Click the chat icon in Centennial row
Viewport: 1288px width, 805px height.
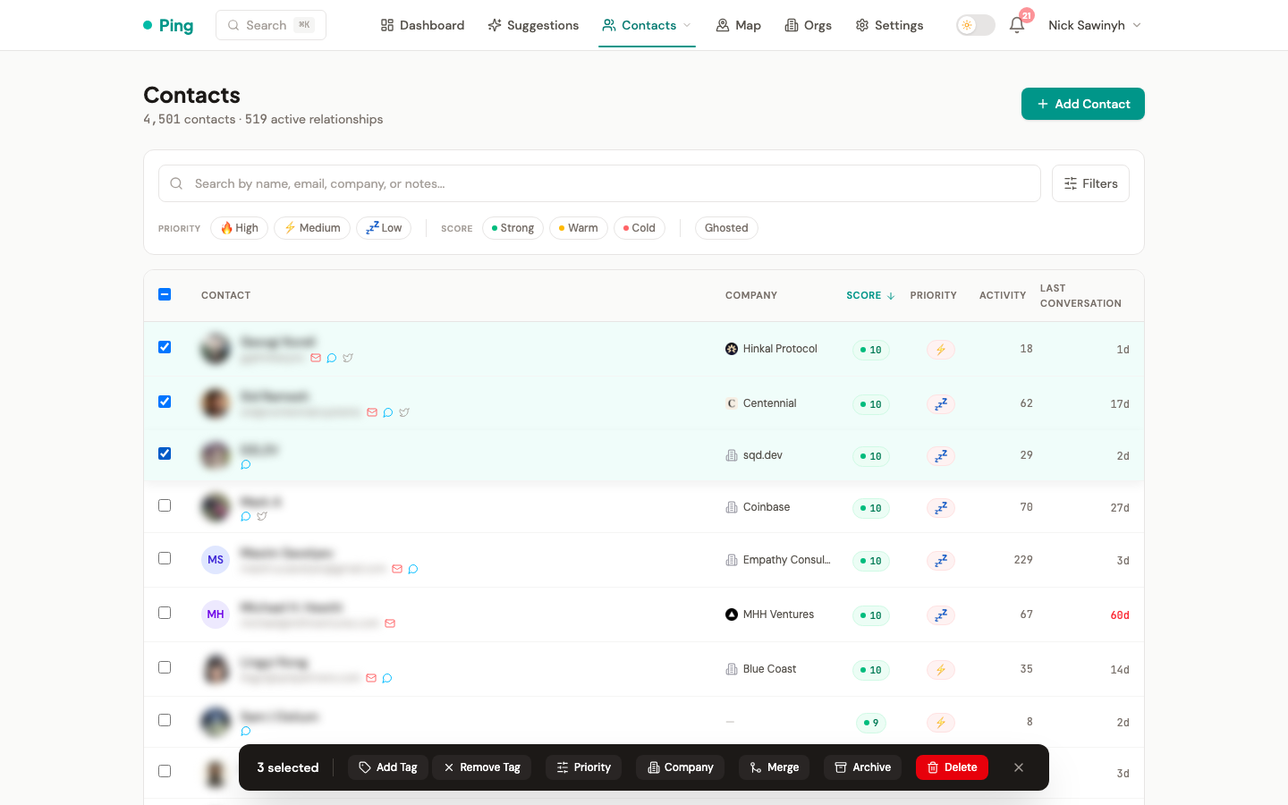tap(388, 412)
